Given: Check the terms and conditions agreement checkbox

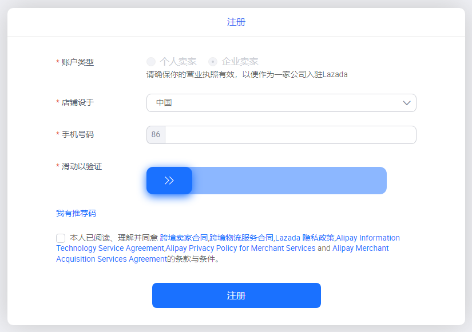Looking at the screenshot, I should pyautogui.click(x=60, y=238).
